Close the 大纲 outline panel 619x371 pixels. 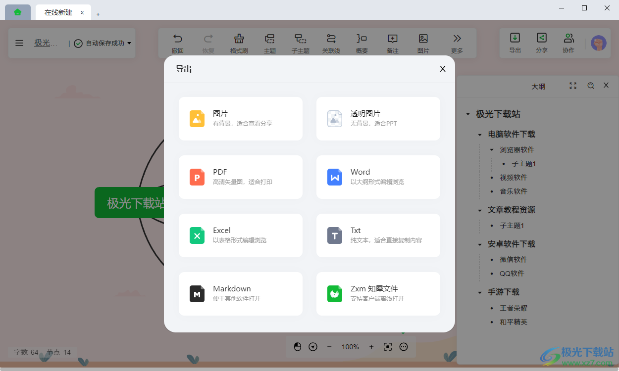pyautogui.click(x=606, y=86)
